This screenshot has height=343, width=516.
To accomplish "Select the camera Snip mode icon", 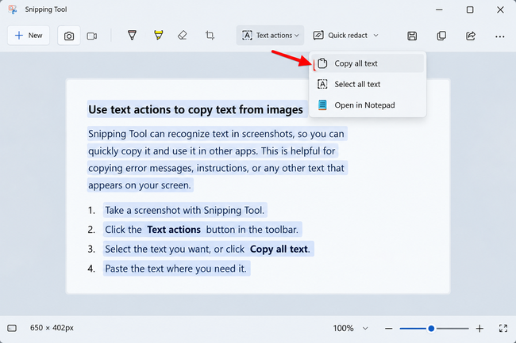I will tap(69, 36).
